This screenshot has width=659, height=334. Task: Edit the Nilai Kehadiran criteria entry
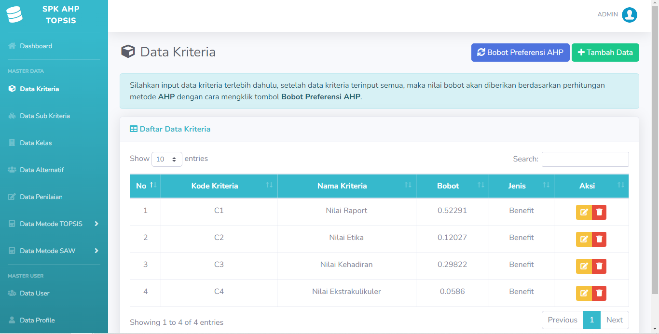point(584,266)
